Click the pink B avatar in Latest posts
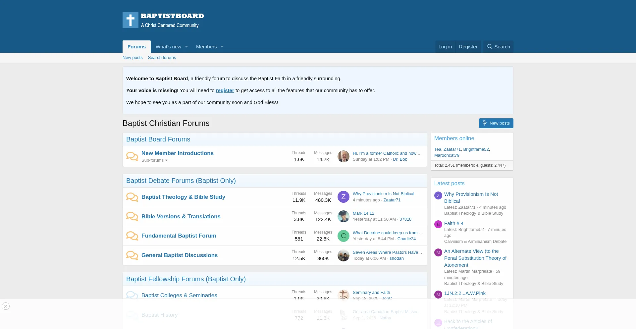 click(x=438, y=224)
